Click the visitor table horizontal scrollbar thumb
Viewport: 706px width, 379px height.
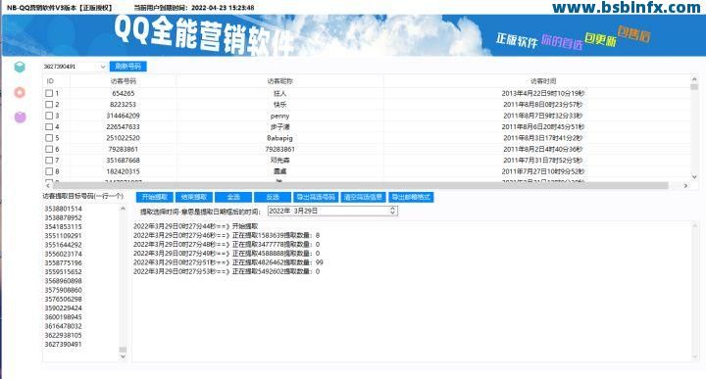(360, 185)
